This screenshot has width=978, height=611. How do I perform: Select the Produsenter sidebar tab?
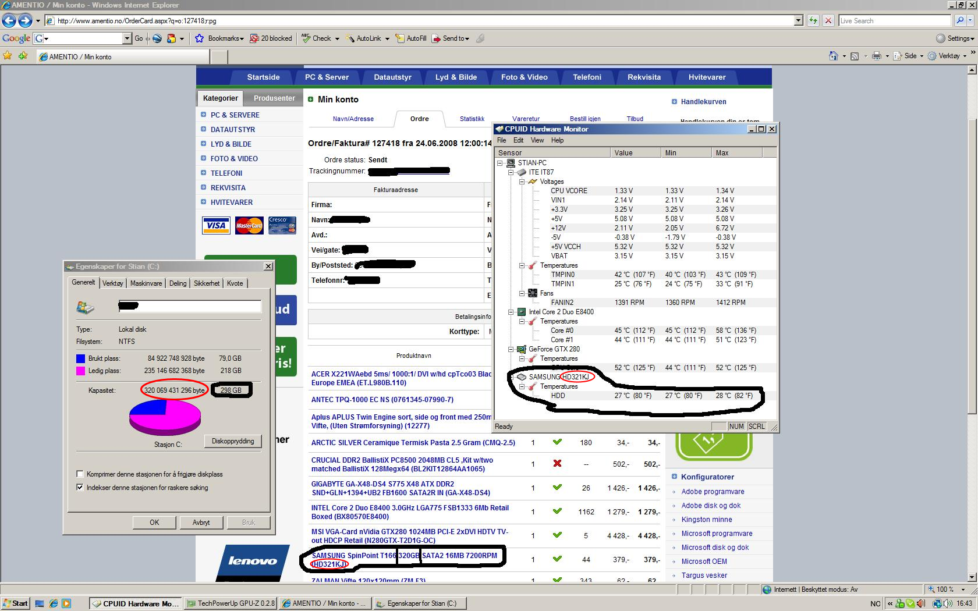tap(274, 98)
